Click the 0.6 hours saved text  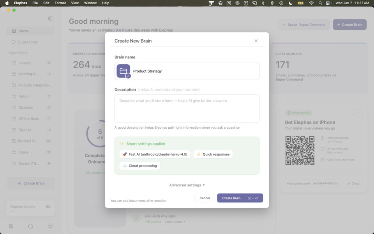124,30
